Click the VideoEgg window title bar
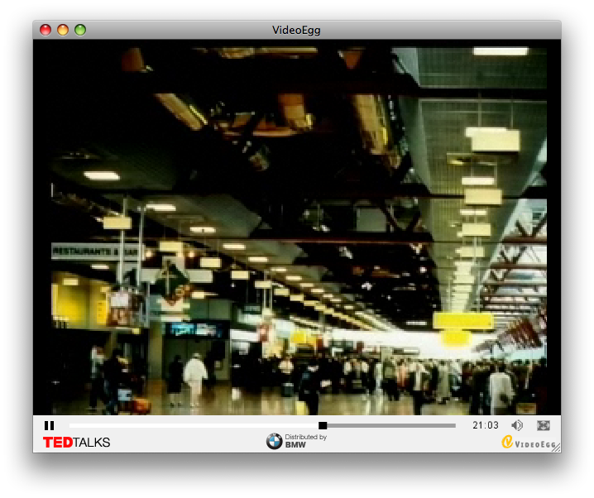This screenshot has height=498, width=594. coord(296,30)
